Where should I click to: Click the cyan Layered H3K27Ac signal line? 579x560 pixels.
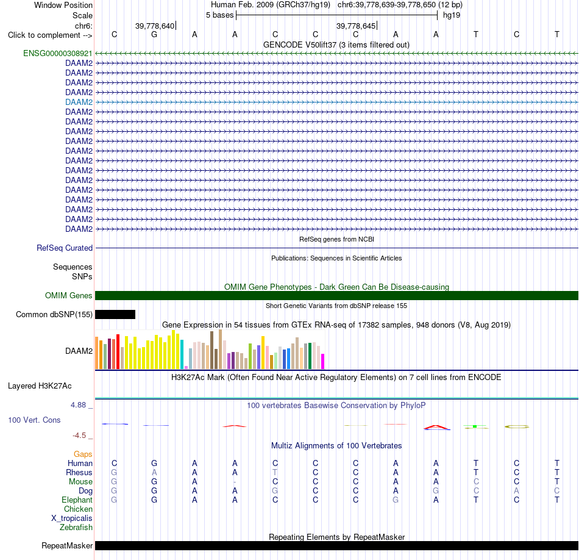pos(337,398)
